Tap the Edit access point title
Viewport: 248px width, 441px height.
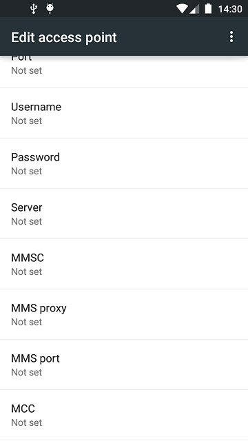click(64, 37)
